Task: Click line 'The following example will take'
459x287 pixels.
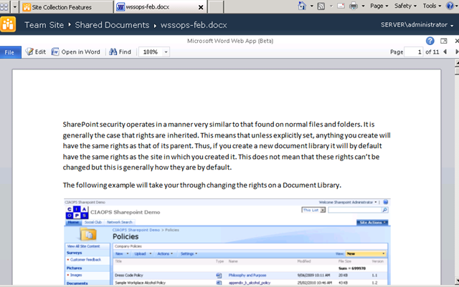Action: [202, 185]
